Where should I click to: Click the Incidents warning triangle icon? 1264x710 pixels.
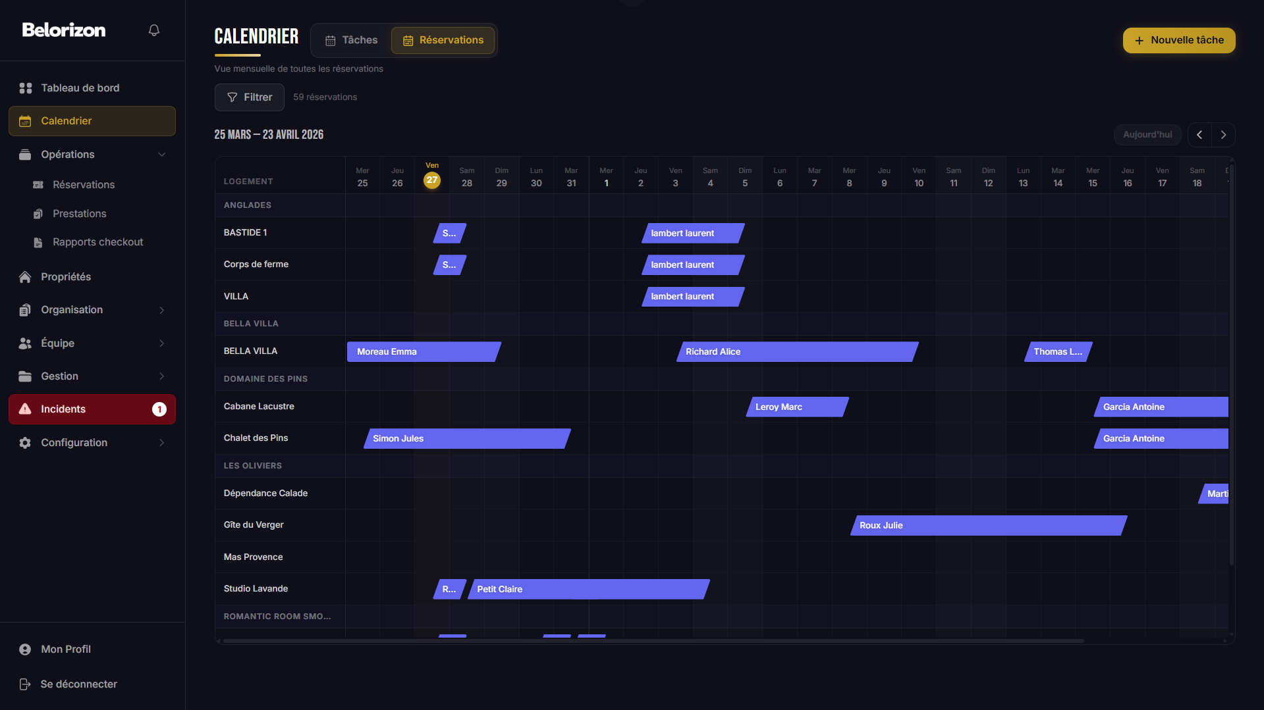(25, 409)
